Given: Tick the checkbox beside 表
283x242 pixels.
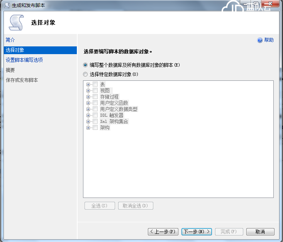Looking at the screenshot, I should pos(95,84).
